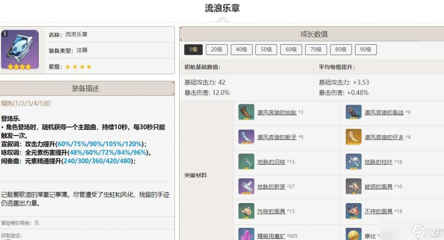Open the 地脉的旧枝 link
Viewport: 444px width, 240px height.
tap(271, 162)
